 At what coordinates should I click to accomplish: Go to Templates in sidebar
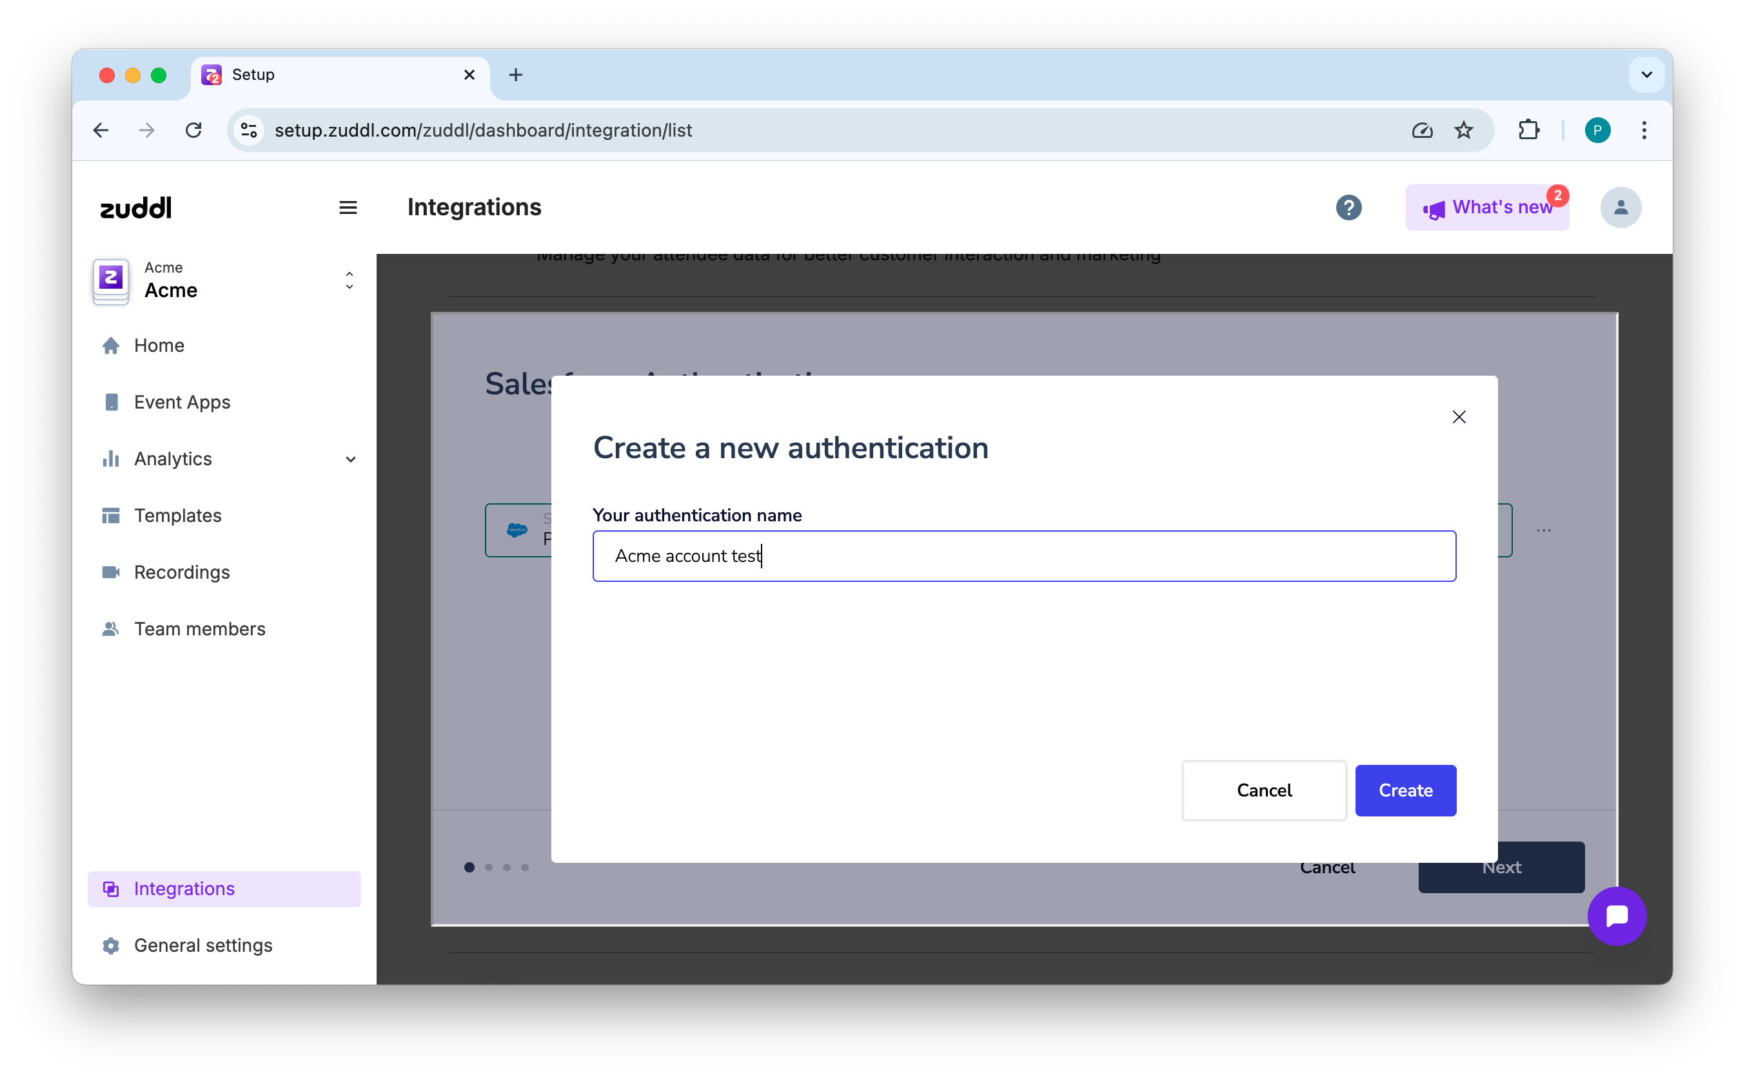point(177,516)
